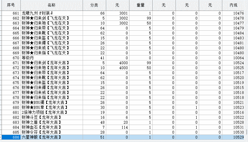Click sequence number 670
Image resolution: width=248 pixels, height=142 pixels.
coord(11,58)
